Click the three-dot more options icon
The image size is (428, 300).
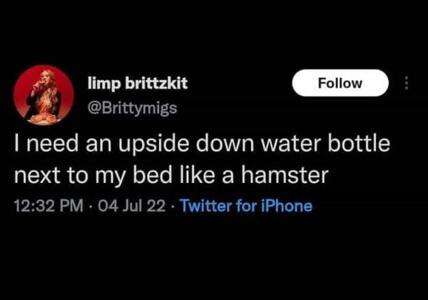point(406,83)
